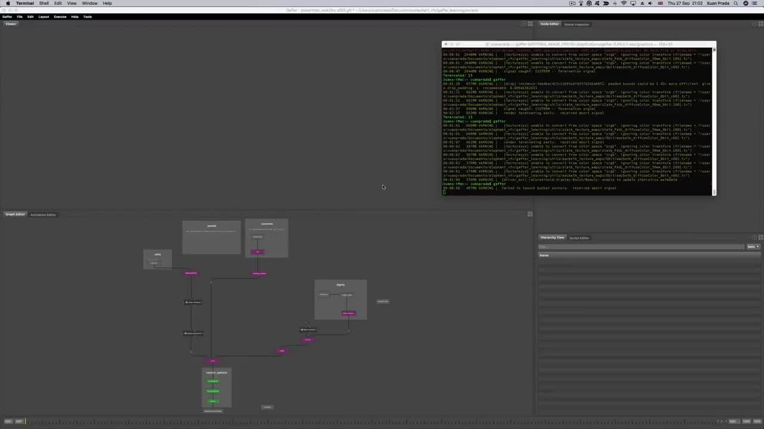Select the magenta node inside cameras backdrop
This screenshot has width=764, height=429.
(x=258, y=251)
